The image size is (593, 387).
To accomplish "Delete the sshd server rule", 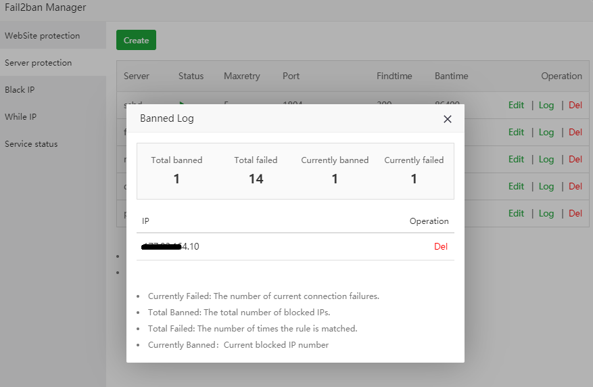I will coord(575,105).
